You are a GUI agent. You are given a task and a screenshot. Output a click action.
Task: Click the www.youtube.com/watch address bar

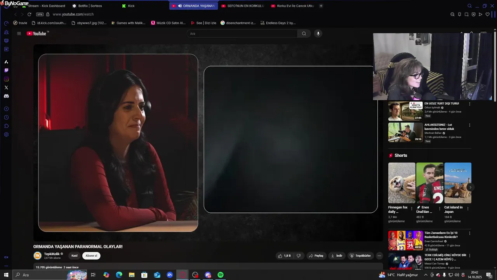(x=73, y=14)
